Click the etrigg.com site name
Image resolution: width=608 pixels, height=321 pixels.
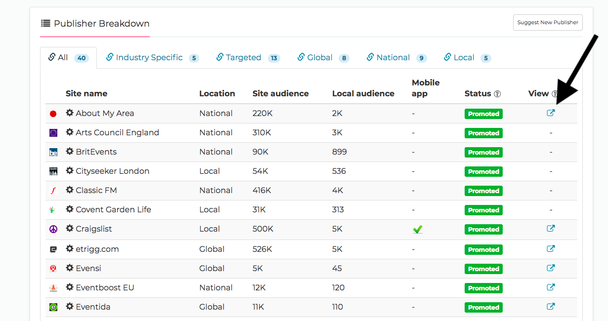tap(97, 249)
